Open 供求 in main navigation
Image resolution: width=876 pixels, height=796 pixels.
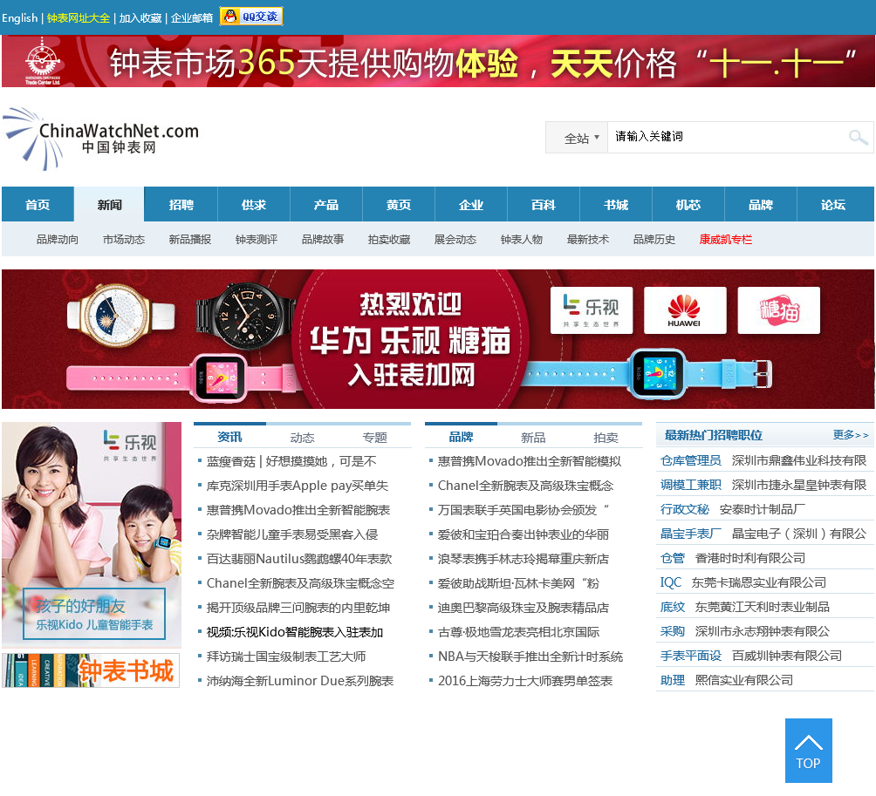point(254,204)
